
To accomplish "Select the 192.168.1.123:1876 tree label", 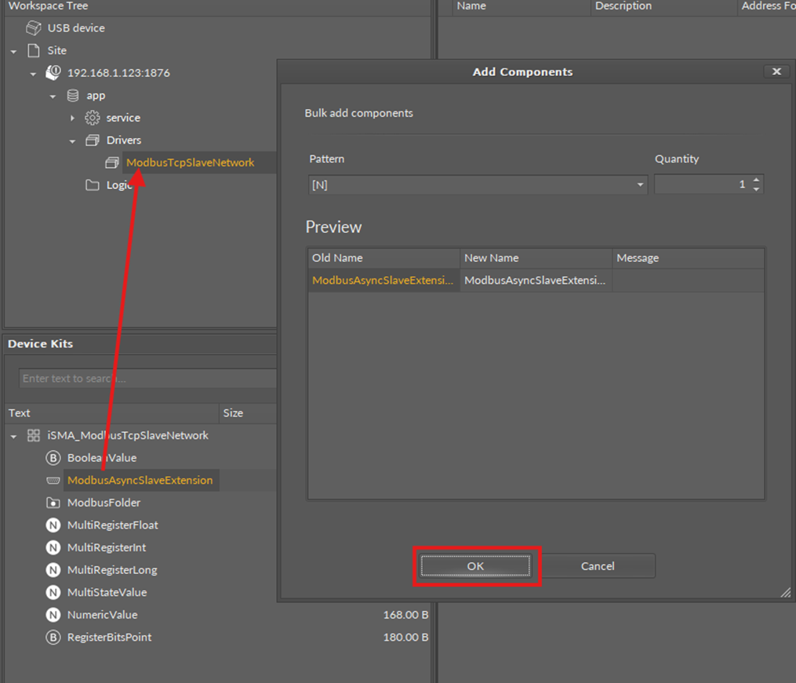I will click(118, 73).
